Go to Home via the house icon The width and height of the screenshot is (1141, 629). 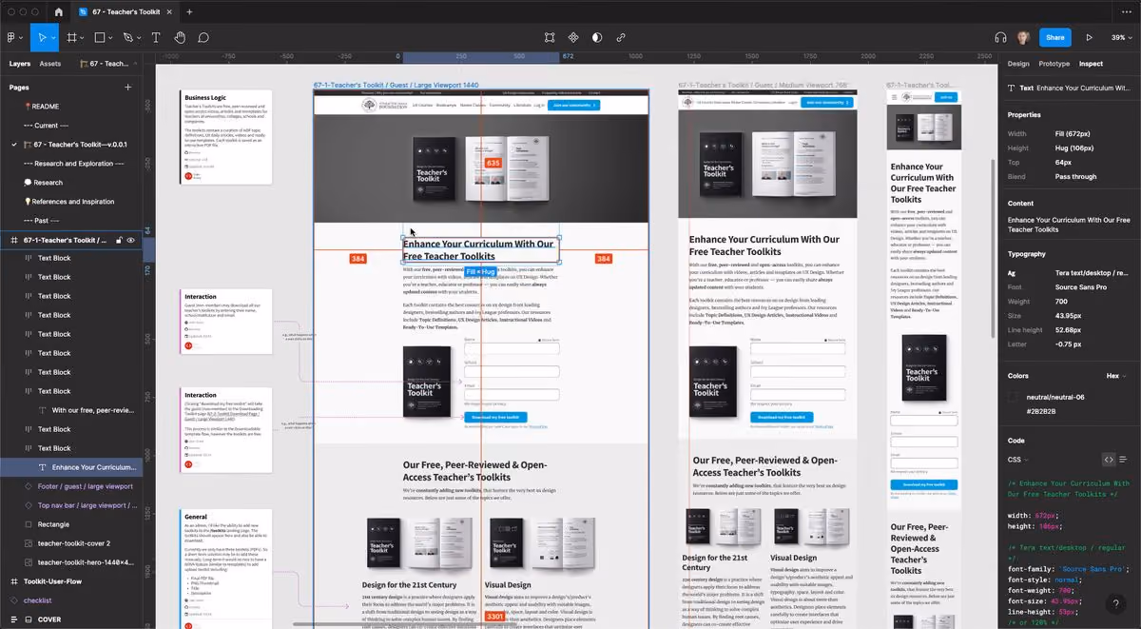(59, 11)
